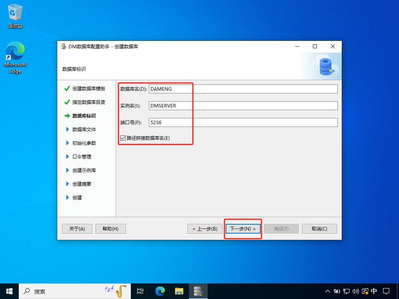Click the Task View taskbar icon
Image resolution: width=399 pixels, height=299 pixels.
tap(140, 291)
